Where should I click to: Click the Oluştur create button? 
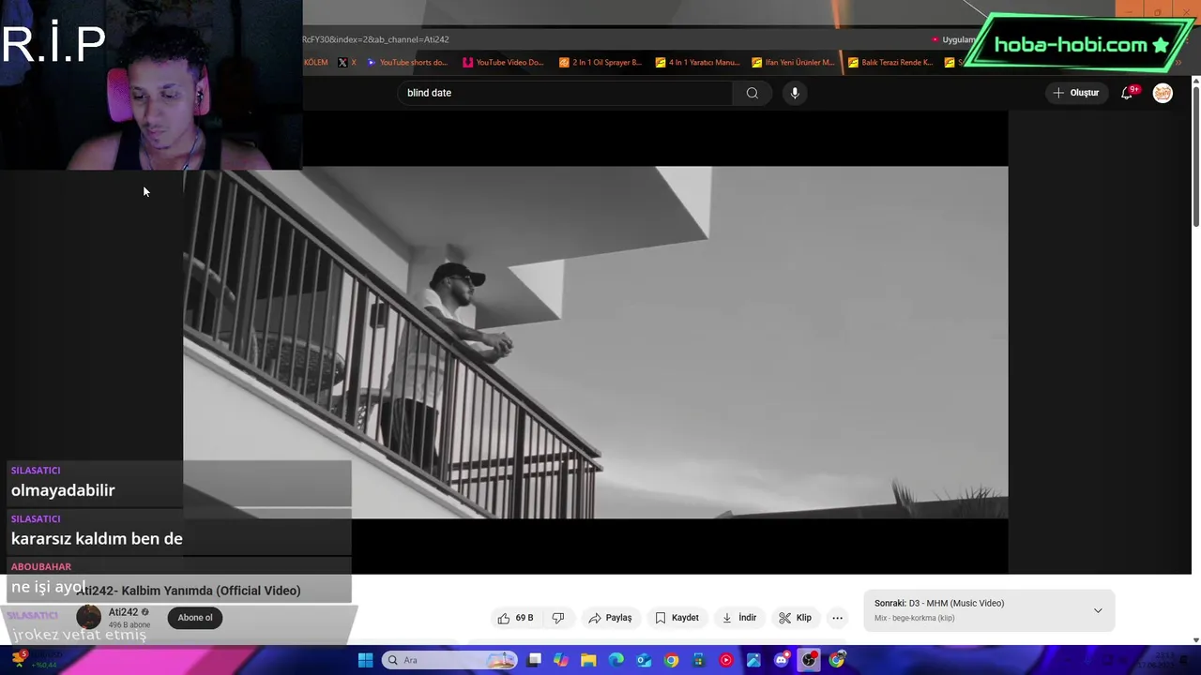coord(1075,93)
